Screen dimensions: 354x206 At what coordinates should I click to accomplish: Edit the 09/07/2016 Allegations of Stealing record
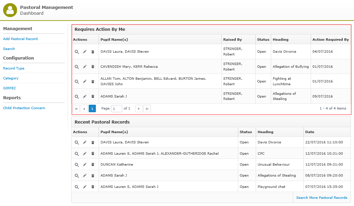click(85, 96)
